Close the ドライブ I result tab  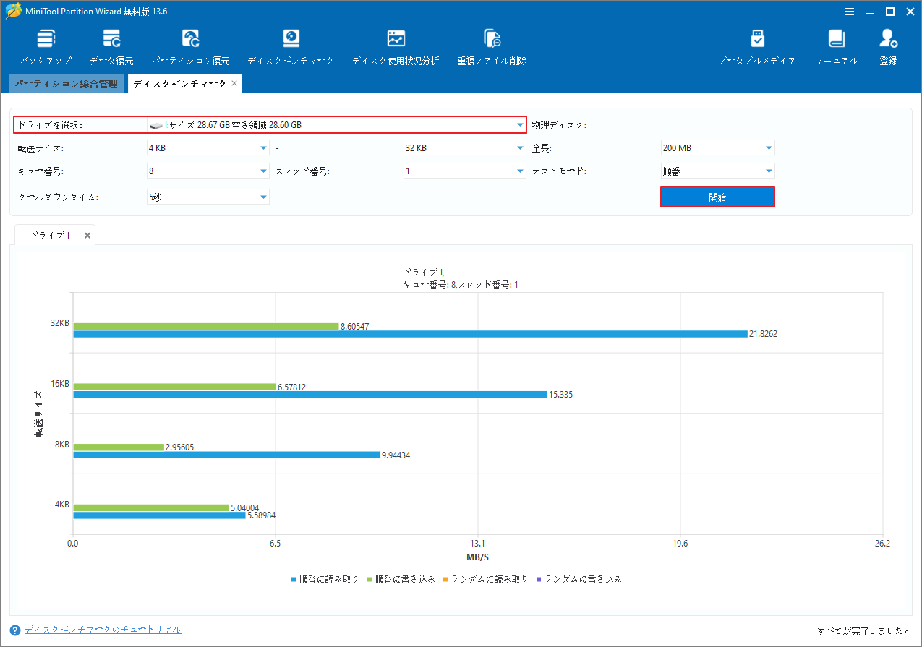pyautogui.click(x=87, y=236)
